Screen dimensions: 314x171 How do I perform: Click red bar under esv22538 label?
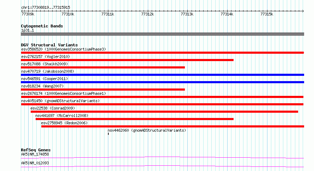(164, 112)
